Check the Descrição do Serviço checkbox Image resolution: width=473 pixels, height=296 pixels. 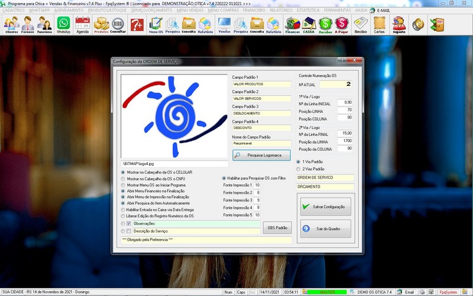pos(129,231)
